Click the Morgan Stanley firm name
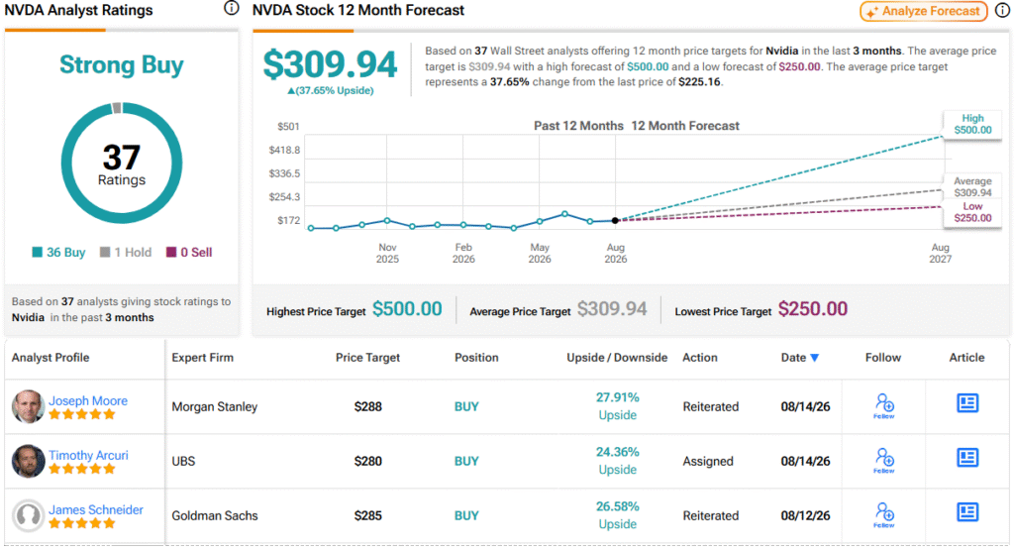 click(215, 406)
